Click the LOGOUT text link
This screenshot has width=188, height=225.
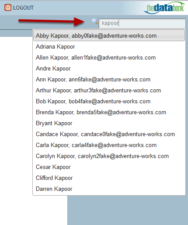23,8
